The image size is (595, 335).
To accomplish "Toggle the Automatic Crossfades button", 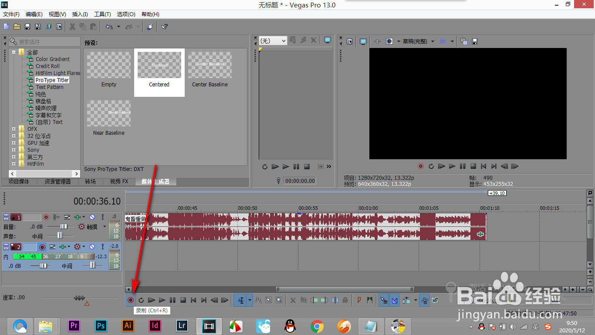I will click(395, 300).
